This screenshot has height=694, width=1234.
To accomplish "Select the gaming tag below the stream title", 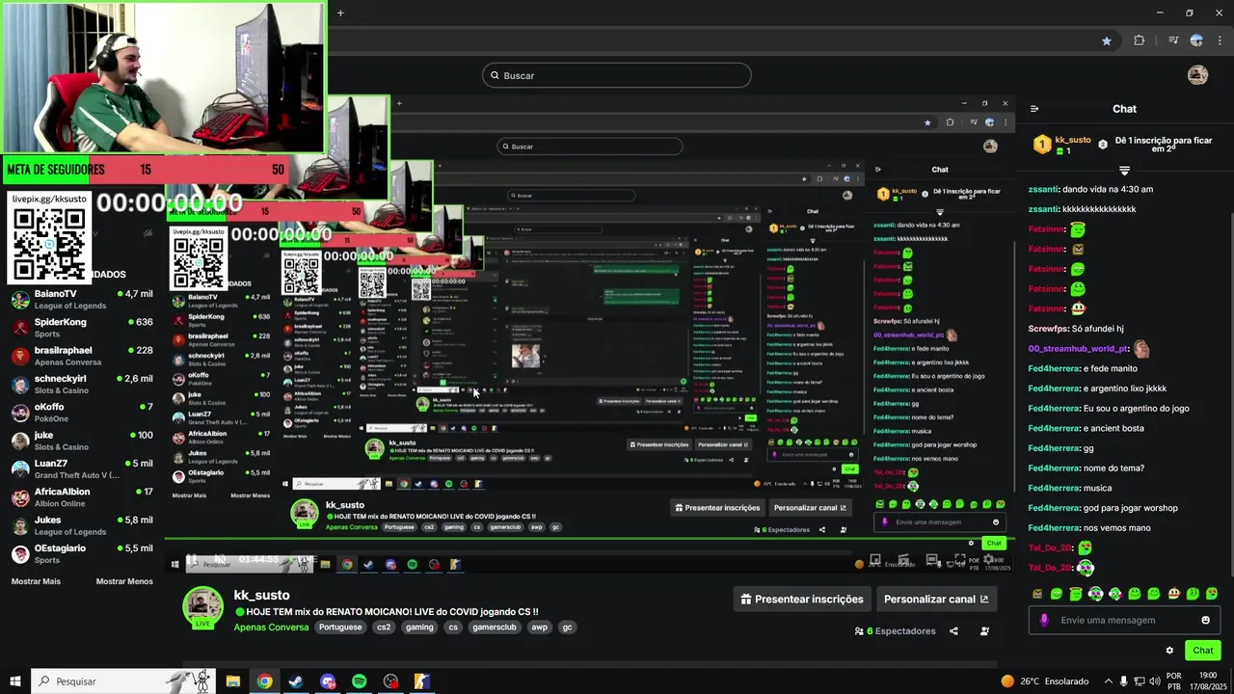I will pos(419,627).
